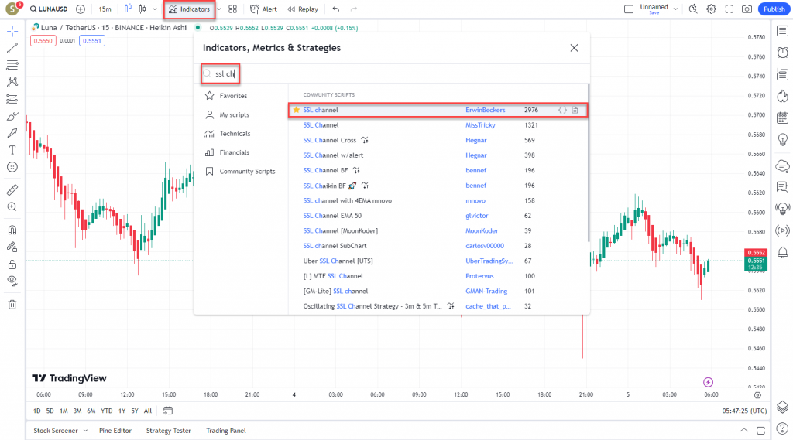Image resolution: width=793 pixels, height=440 pixels.
Task: Open chart settings gear
Action: click(x=711, y=9)
